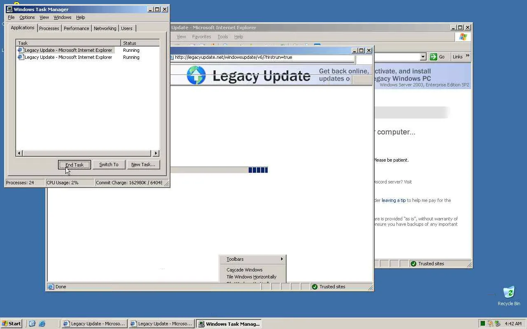Switch to the Networking tab
The height and width of the screenshot is (329, 527).
tap(105, 28)
